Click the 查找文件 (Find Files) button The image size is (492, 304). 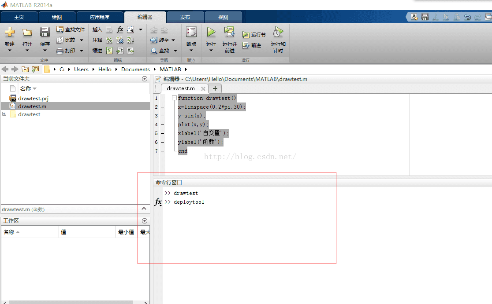pos(71,29)
